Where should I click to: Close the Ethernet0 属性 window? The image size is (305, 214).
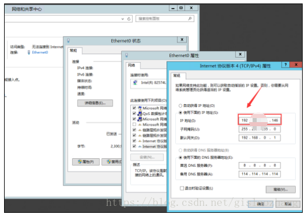pyautogui.click(x=240, y=54)
